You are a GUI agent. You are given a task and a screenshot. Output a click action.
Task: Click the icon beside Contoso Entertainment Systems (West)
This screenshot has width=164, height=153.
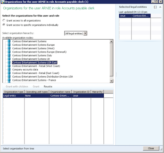point(9,48)
